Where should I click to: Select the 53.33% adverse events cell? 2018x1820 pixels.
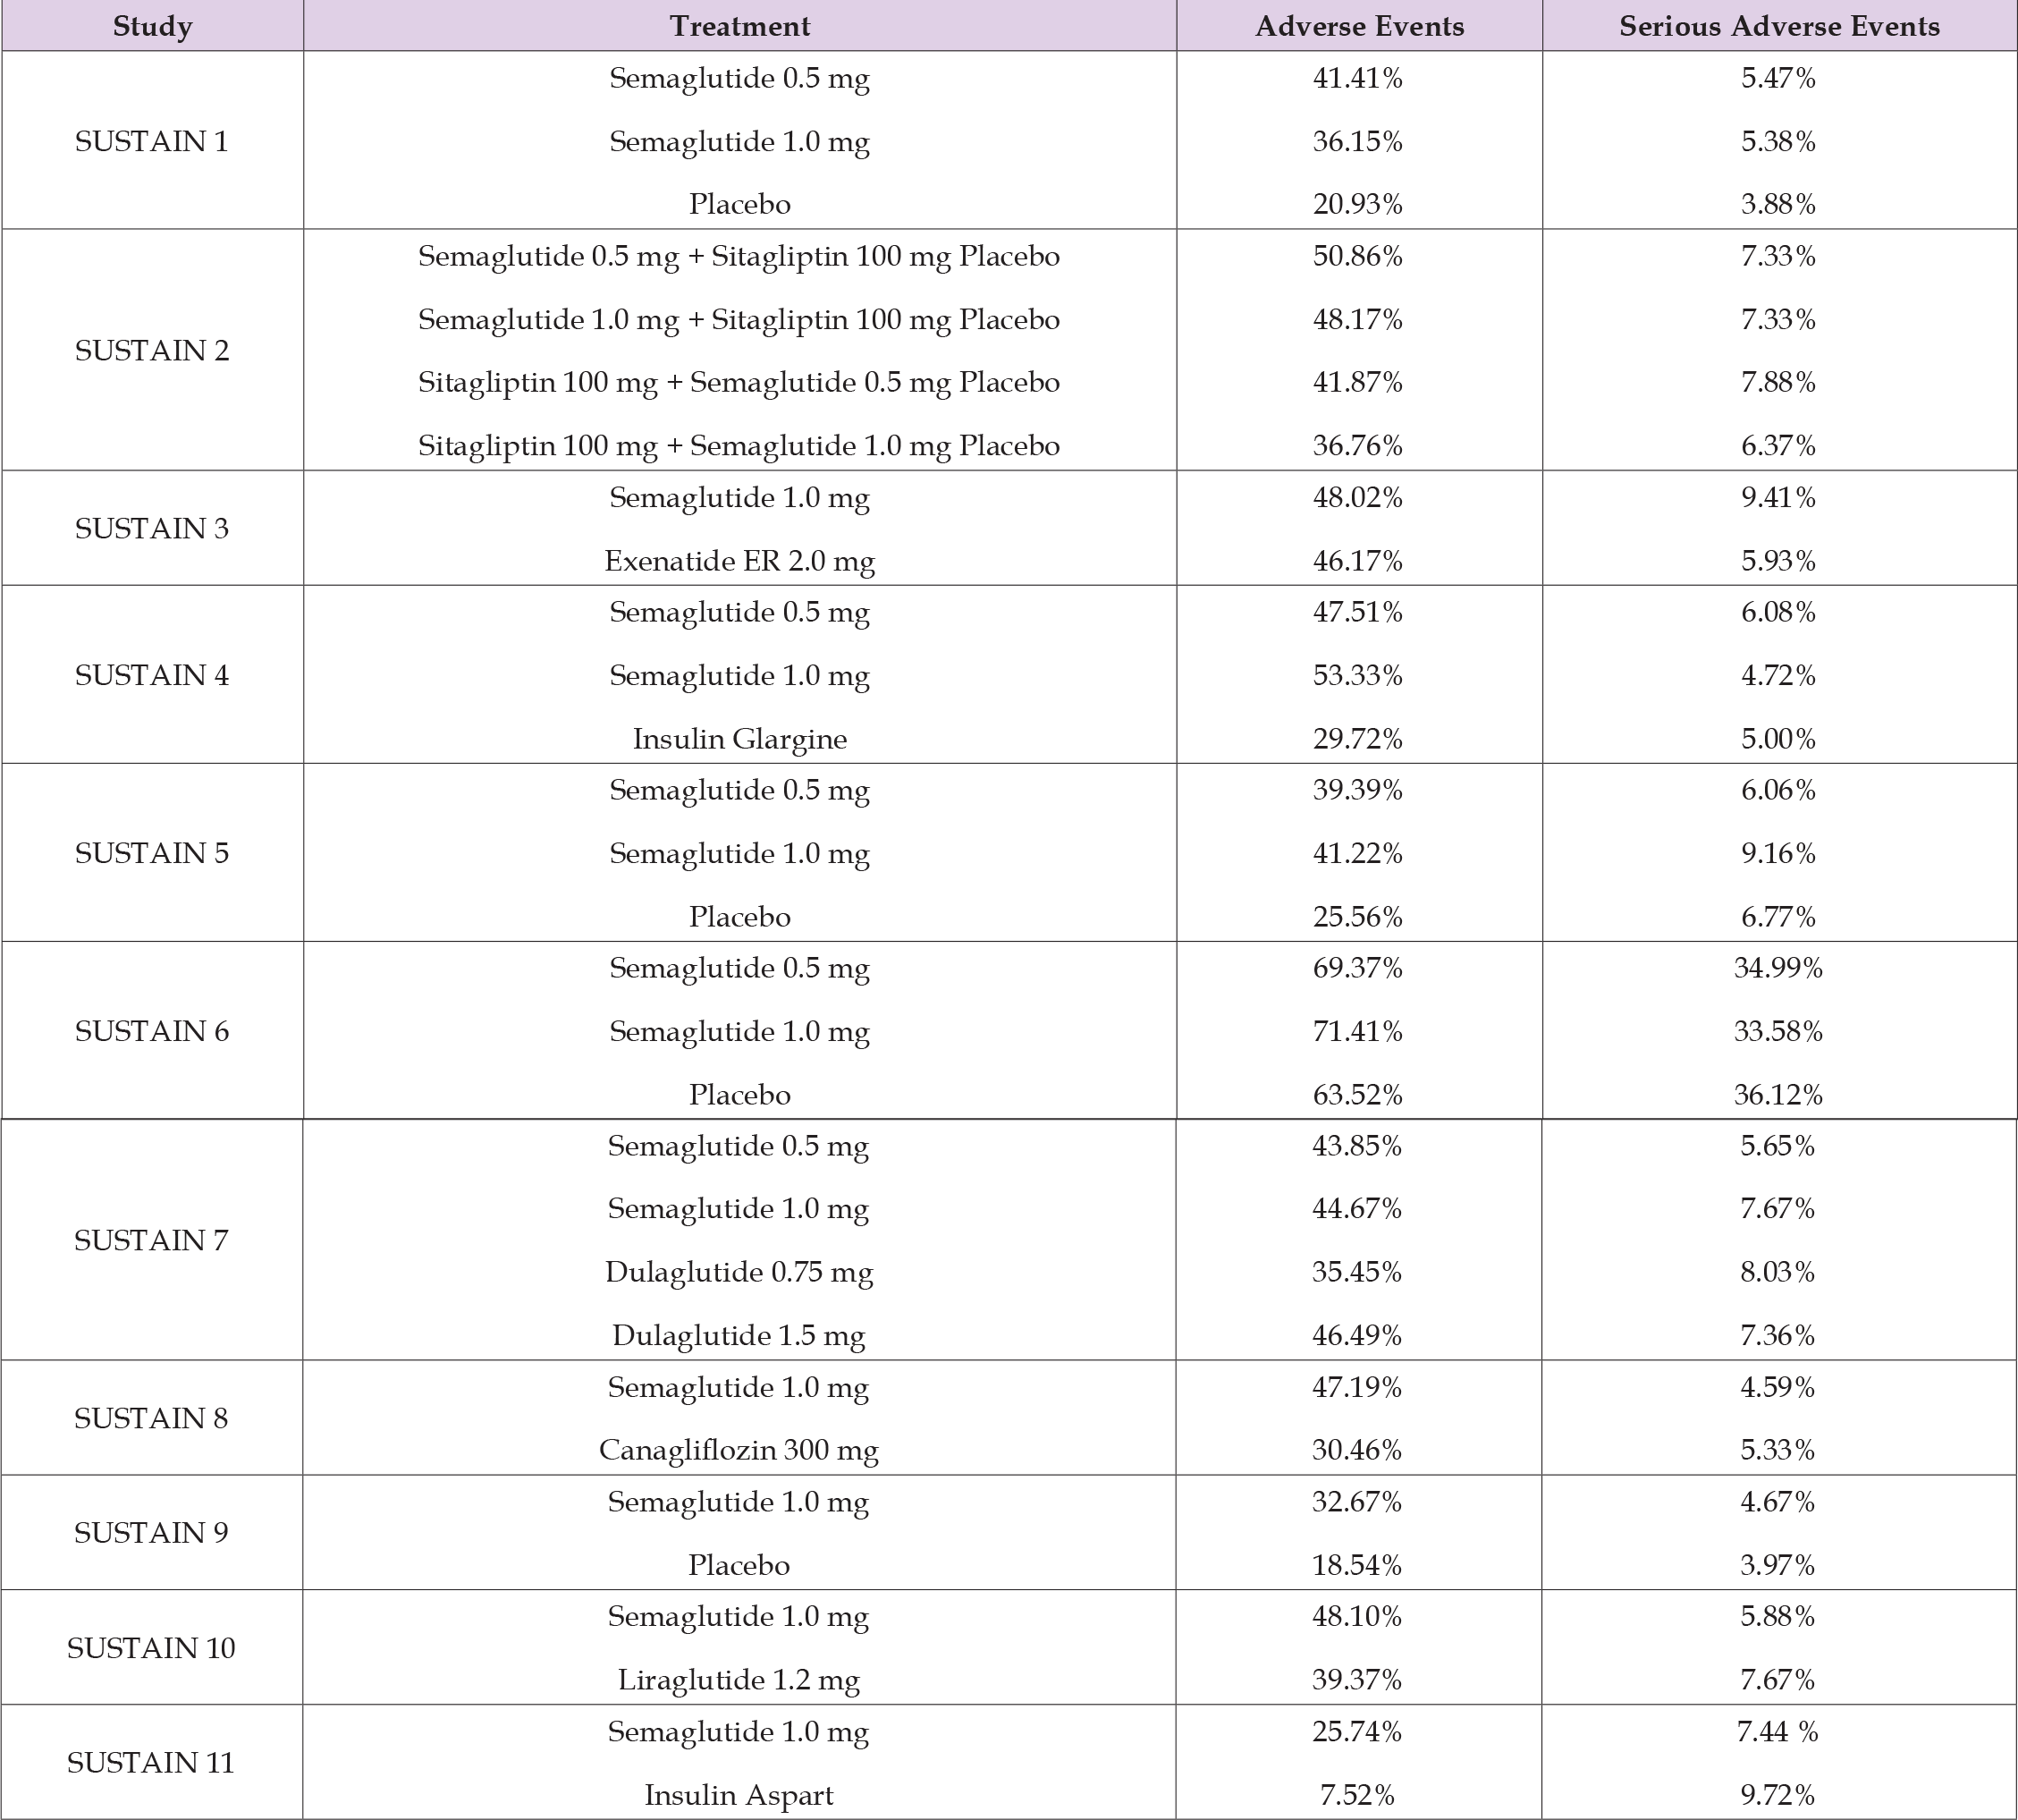[x=1357, y=676]
